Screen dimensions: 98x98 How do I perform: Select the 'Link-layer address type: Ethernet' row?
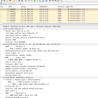(x=22, y=33)
